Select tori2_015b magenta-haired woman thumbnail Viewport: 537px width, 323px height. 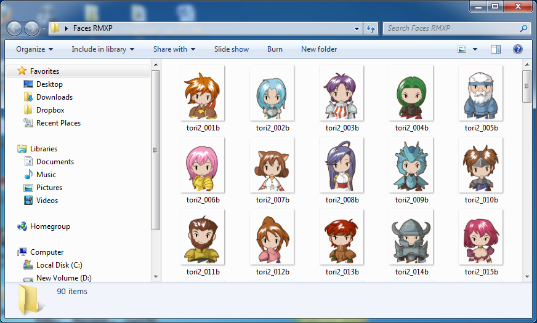click(x=481, y=237)
